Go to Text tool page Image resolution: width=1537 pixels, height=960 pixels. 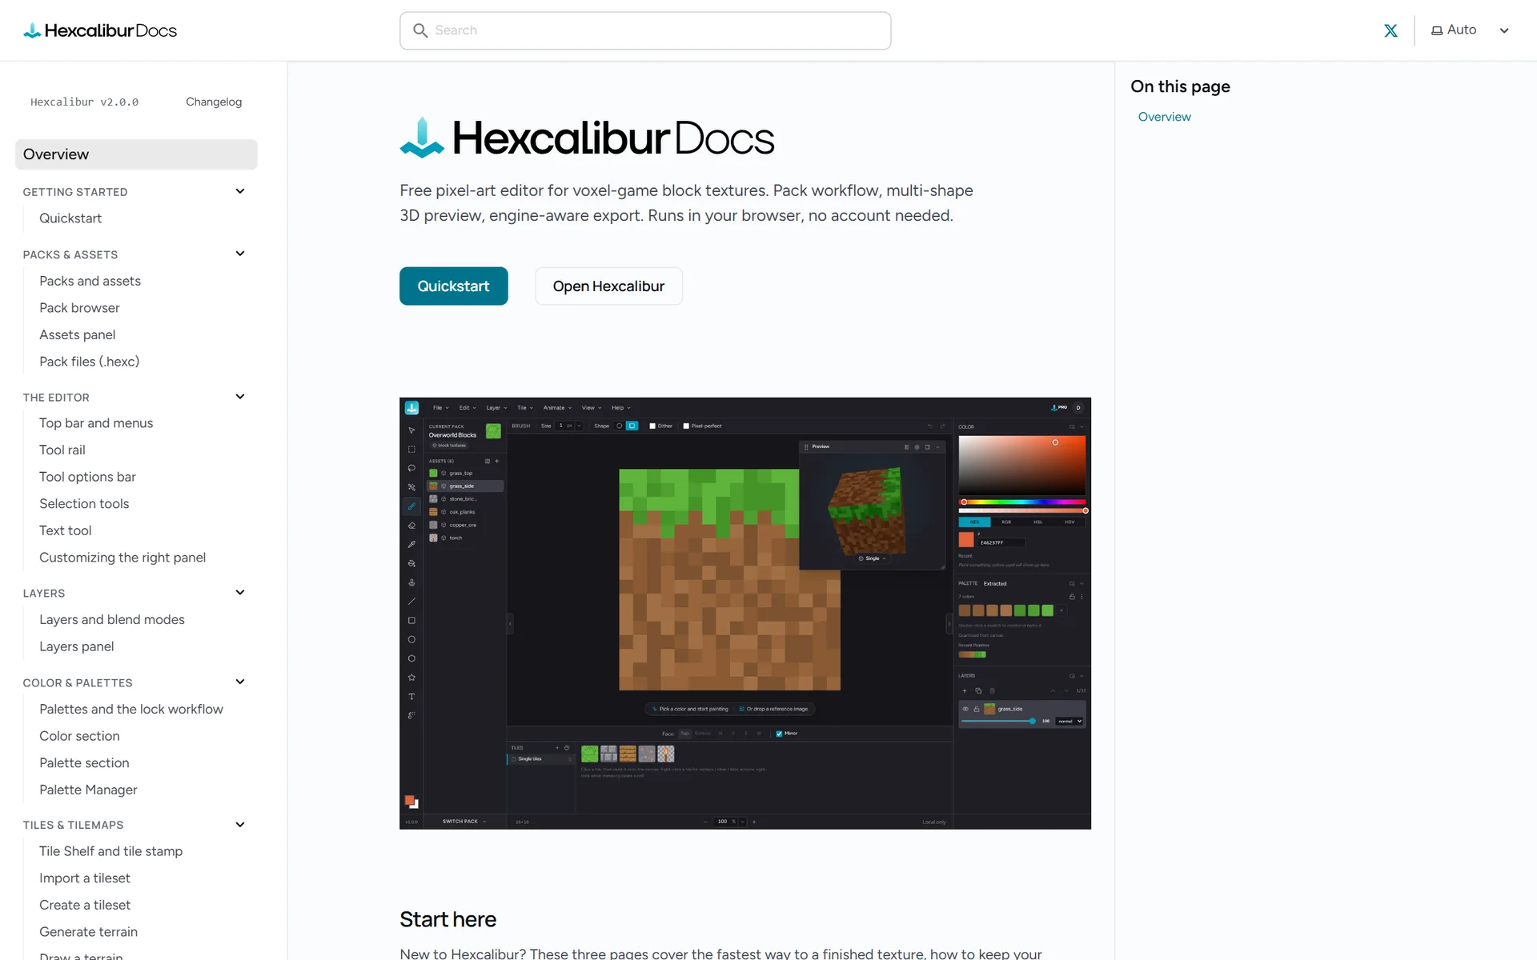[65, 530]
